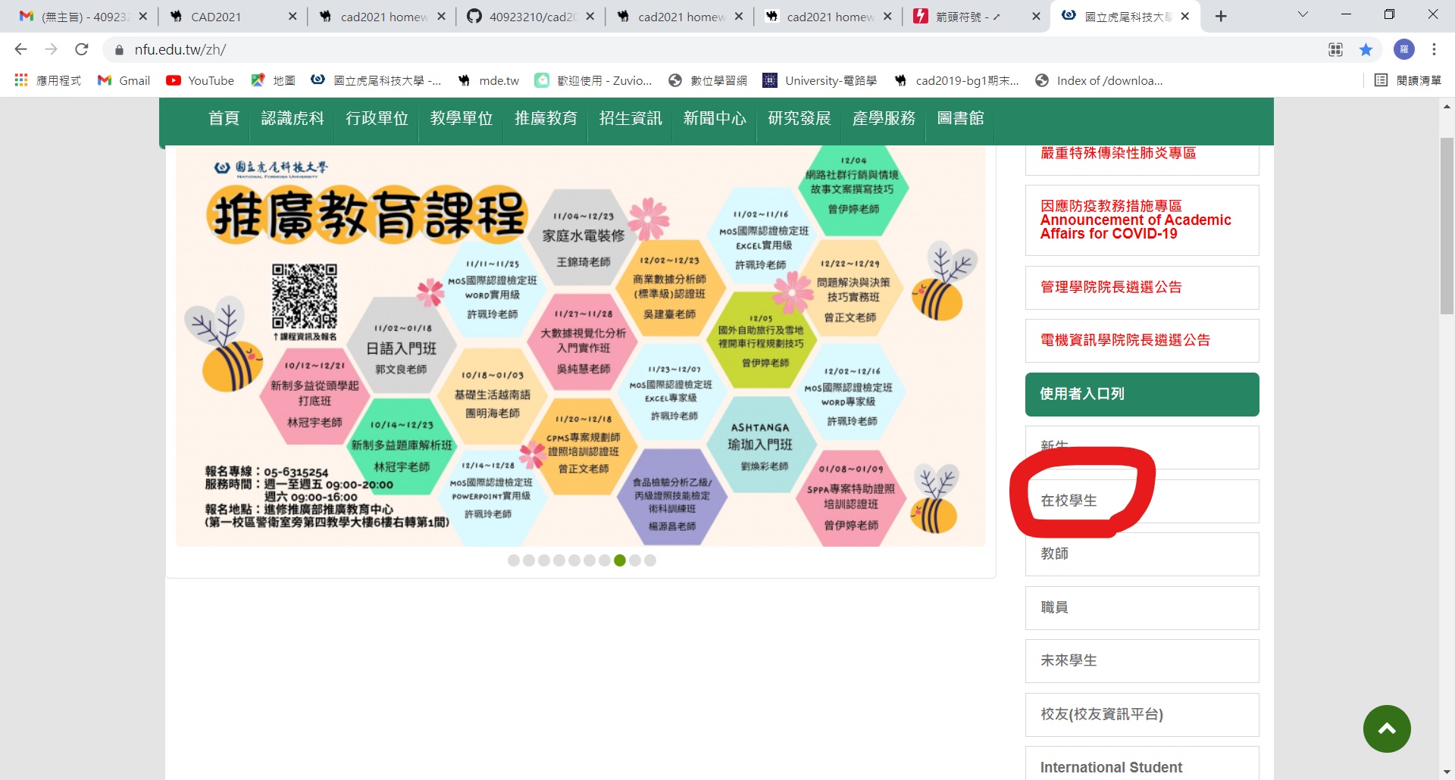Click the 推廣教育課程 banner image
1455x780 pixels.
580,346
